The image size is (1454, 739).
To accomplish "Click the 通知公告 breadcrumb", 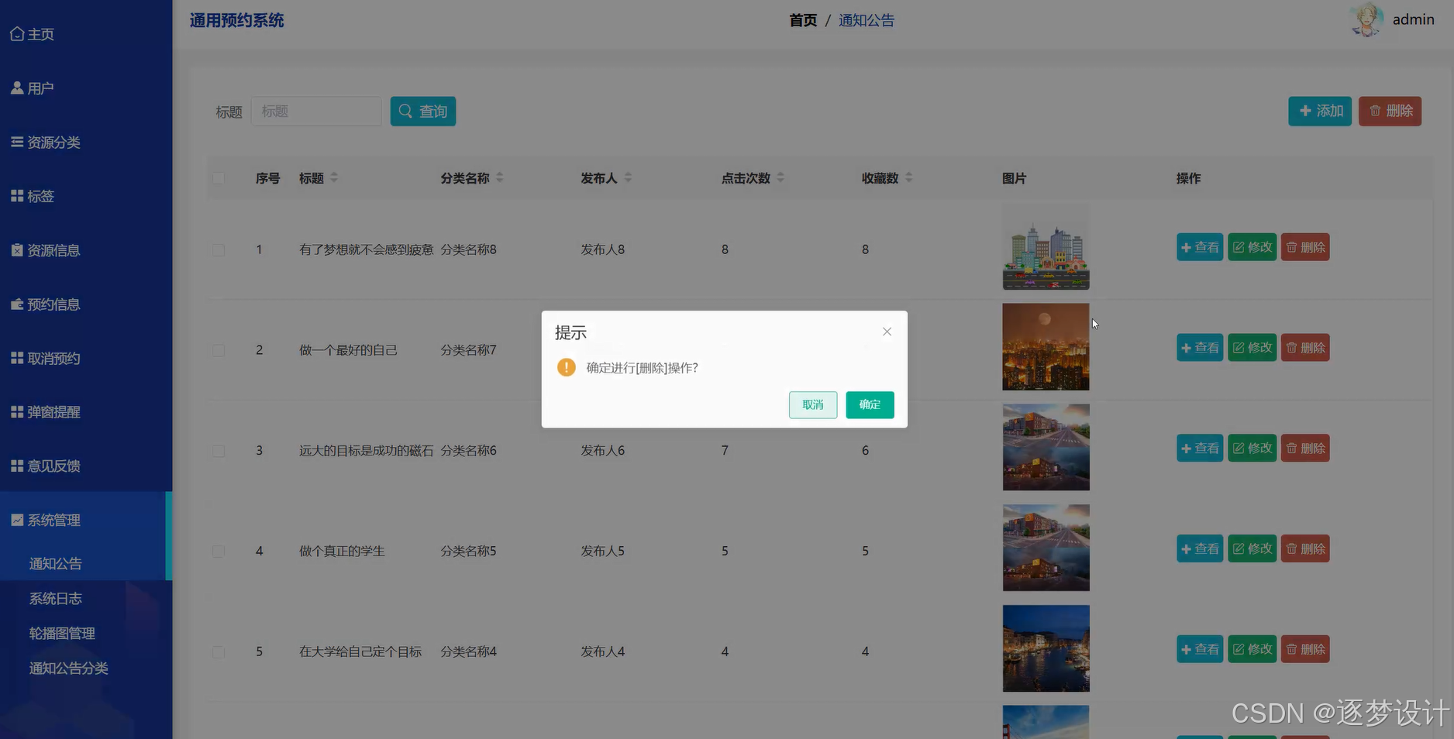I will pyautogui.click(x=867, y=21).
